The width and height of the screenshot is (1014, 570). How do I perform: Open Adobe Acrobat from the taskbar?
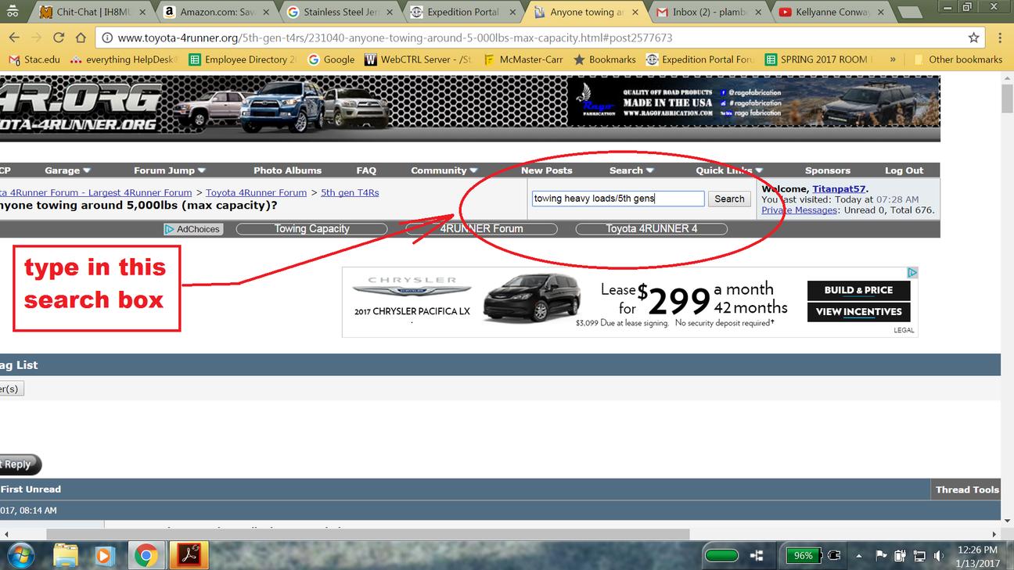click(x=189, y=555)
